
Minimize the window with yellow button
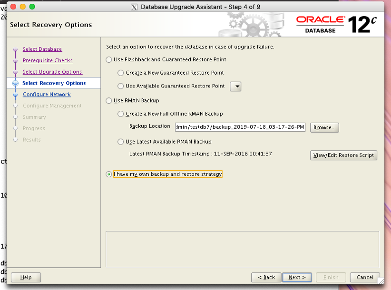point(23,7)
